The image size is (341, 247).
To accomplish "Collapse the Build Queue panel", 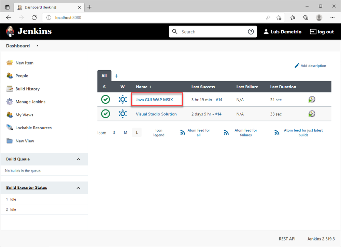I will (x=79, y=159).
